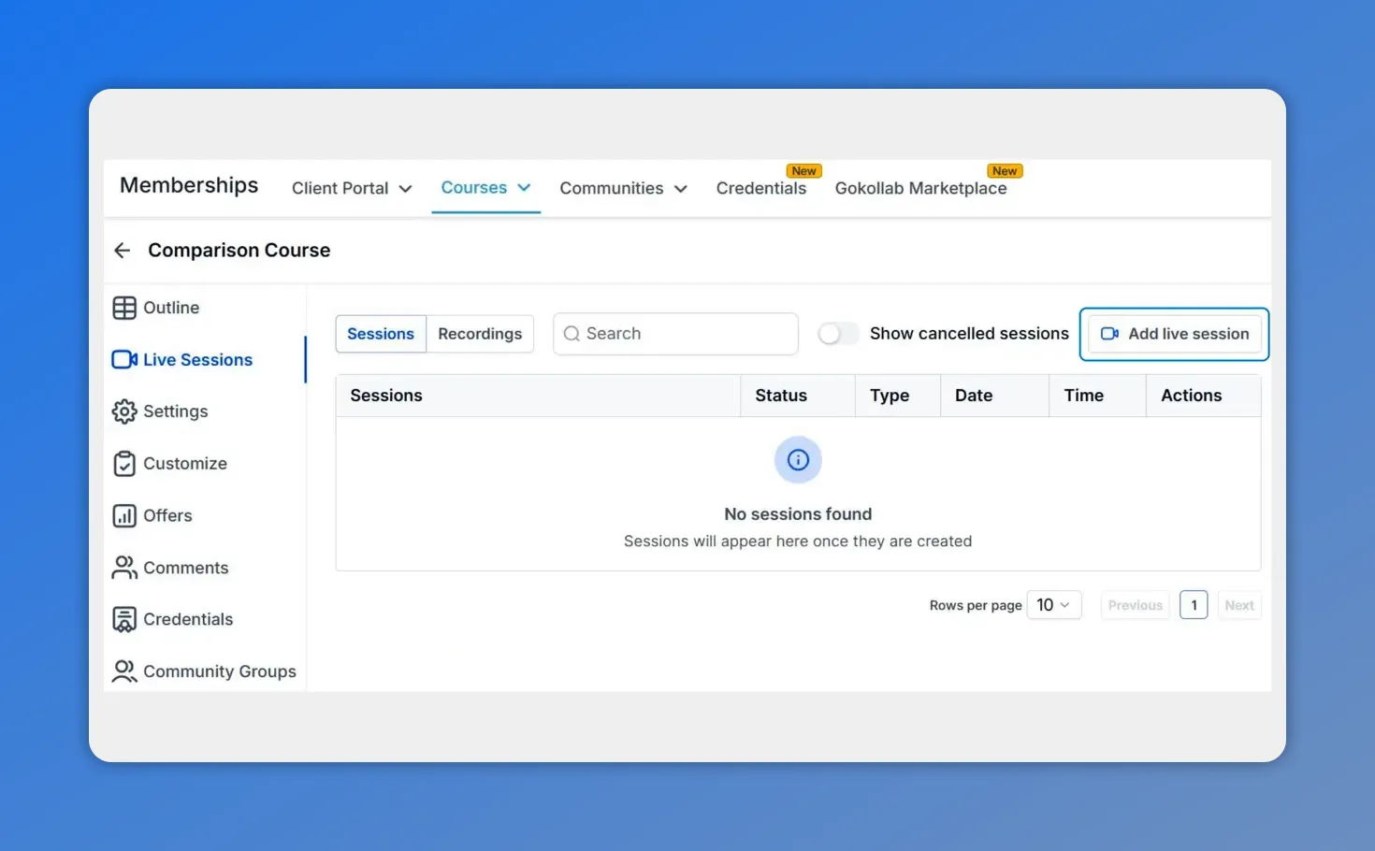
Task: Open the Gokollab Marketplace link
Action: 921,188
